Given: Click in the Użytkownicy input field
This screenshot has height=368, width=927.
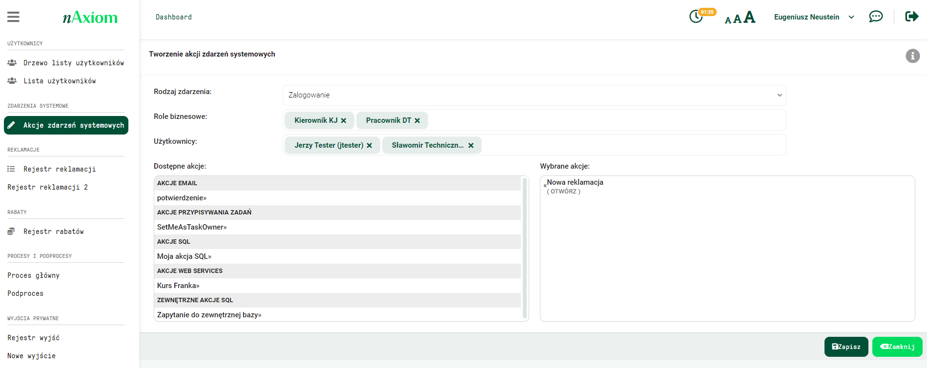Looking at the screenshot, I should [x=632, y=145].
